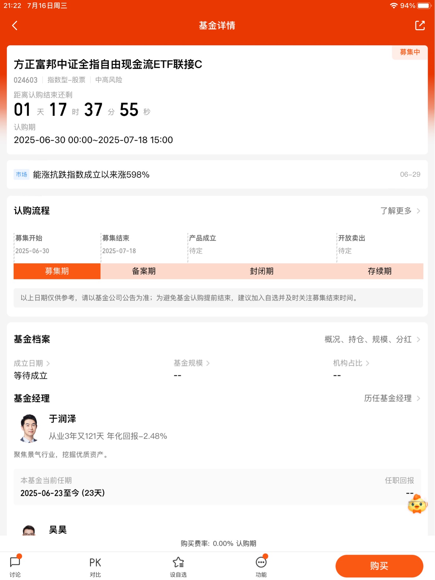Tap the 基金档案 section heading
The image size is (435, 580).
click(x=32, y=339)
